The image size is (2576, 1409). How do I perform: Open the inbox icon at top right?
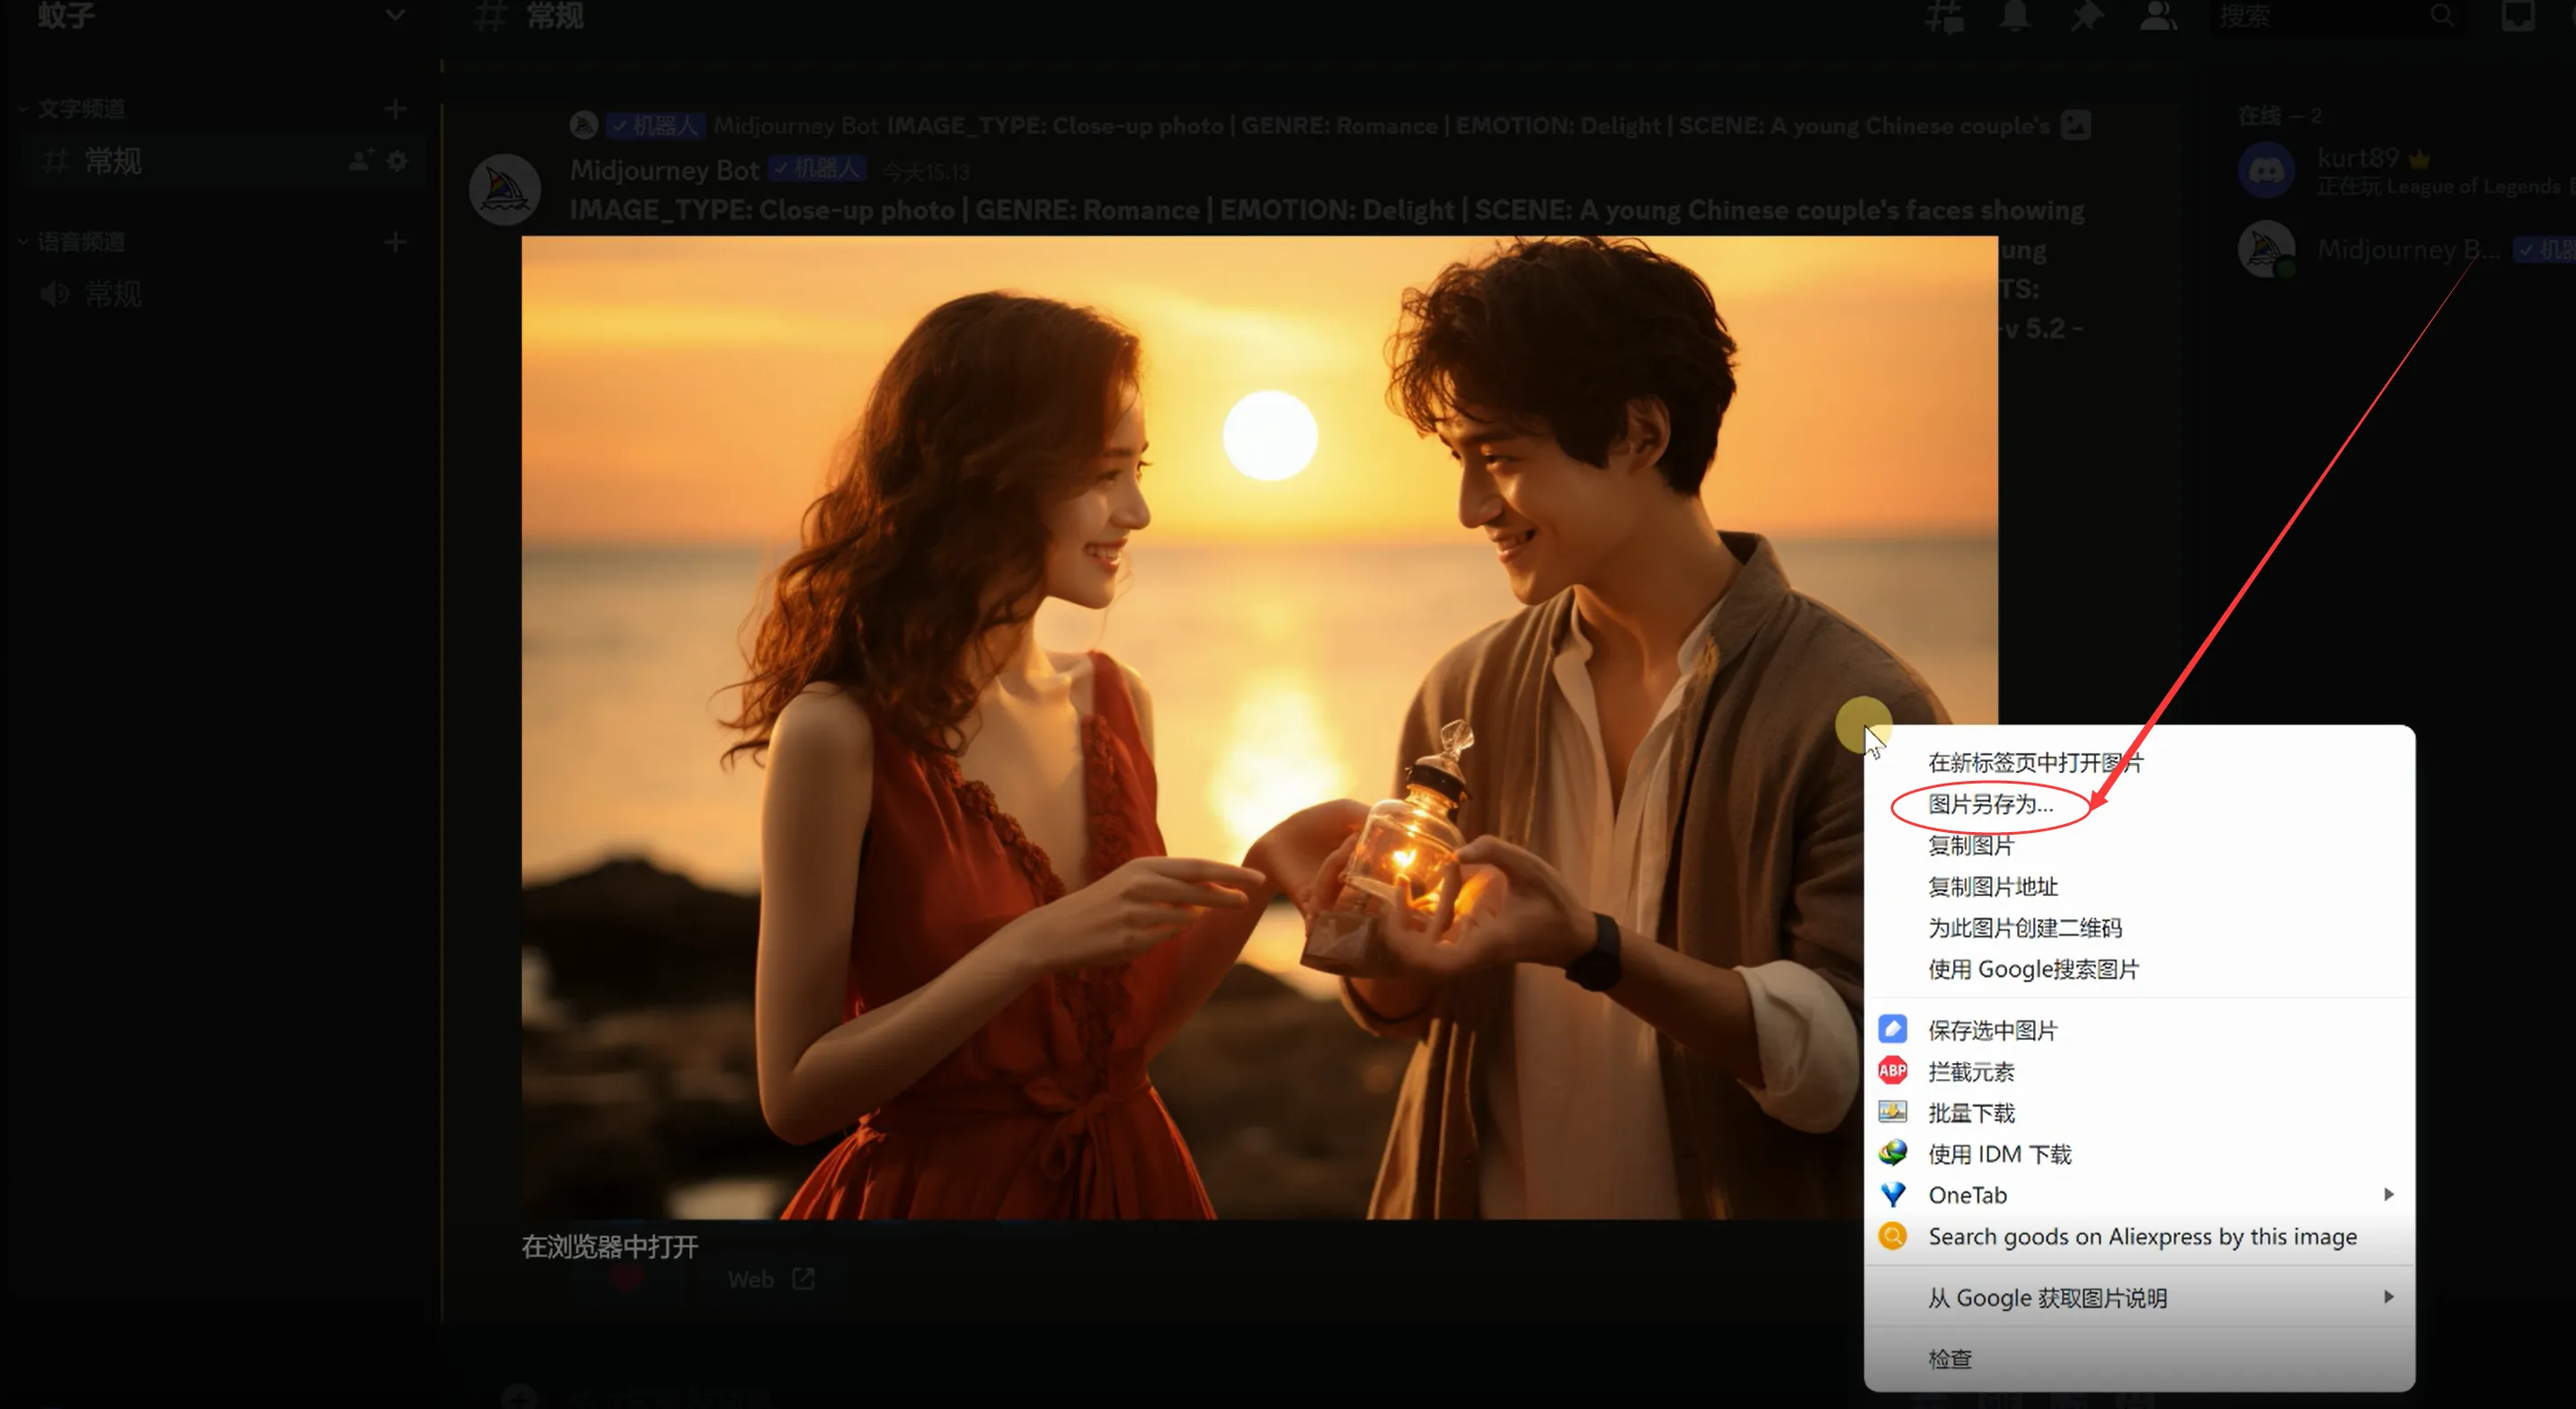coord(2517,15)
